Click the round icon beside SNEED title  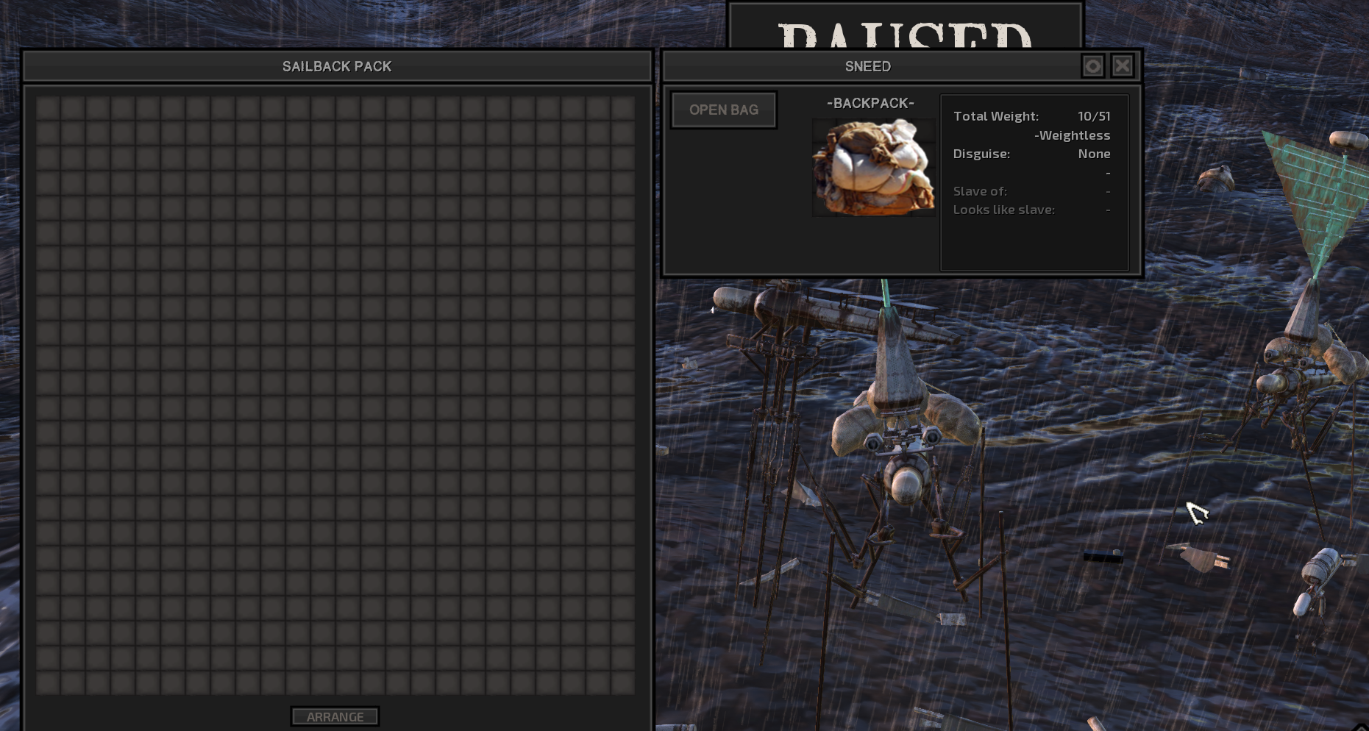coord(1093,66)
